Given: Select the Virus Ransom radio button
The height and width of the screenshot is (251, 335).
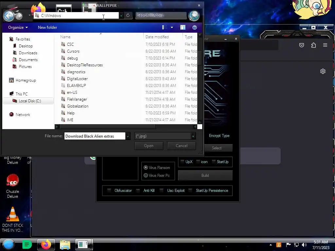Looking at the screenshot, I should pyautogui.click(x=146, y=168).
